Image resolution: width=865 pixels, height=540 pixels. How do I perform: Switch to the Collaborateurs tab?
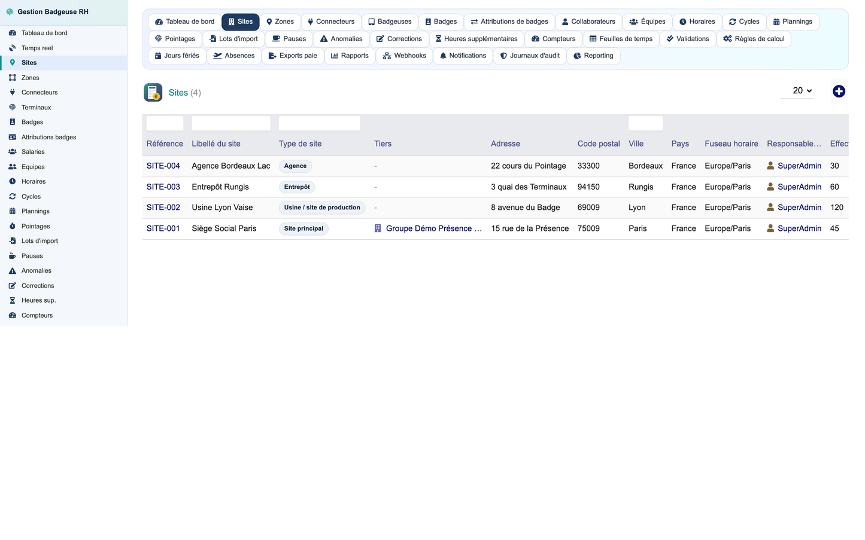(588, 22)
